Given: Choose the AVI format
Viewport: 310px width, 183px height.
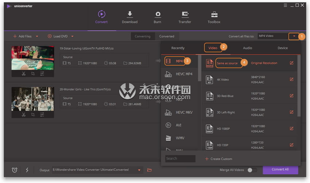Looking at the screenshot, I should [x=179, y=125].
